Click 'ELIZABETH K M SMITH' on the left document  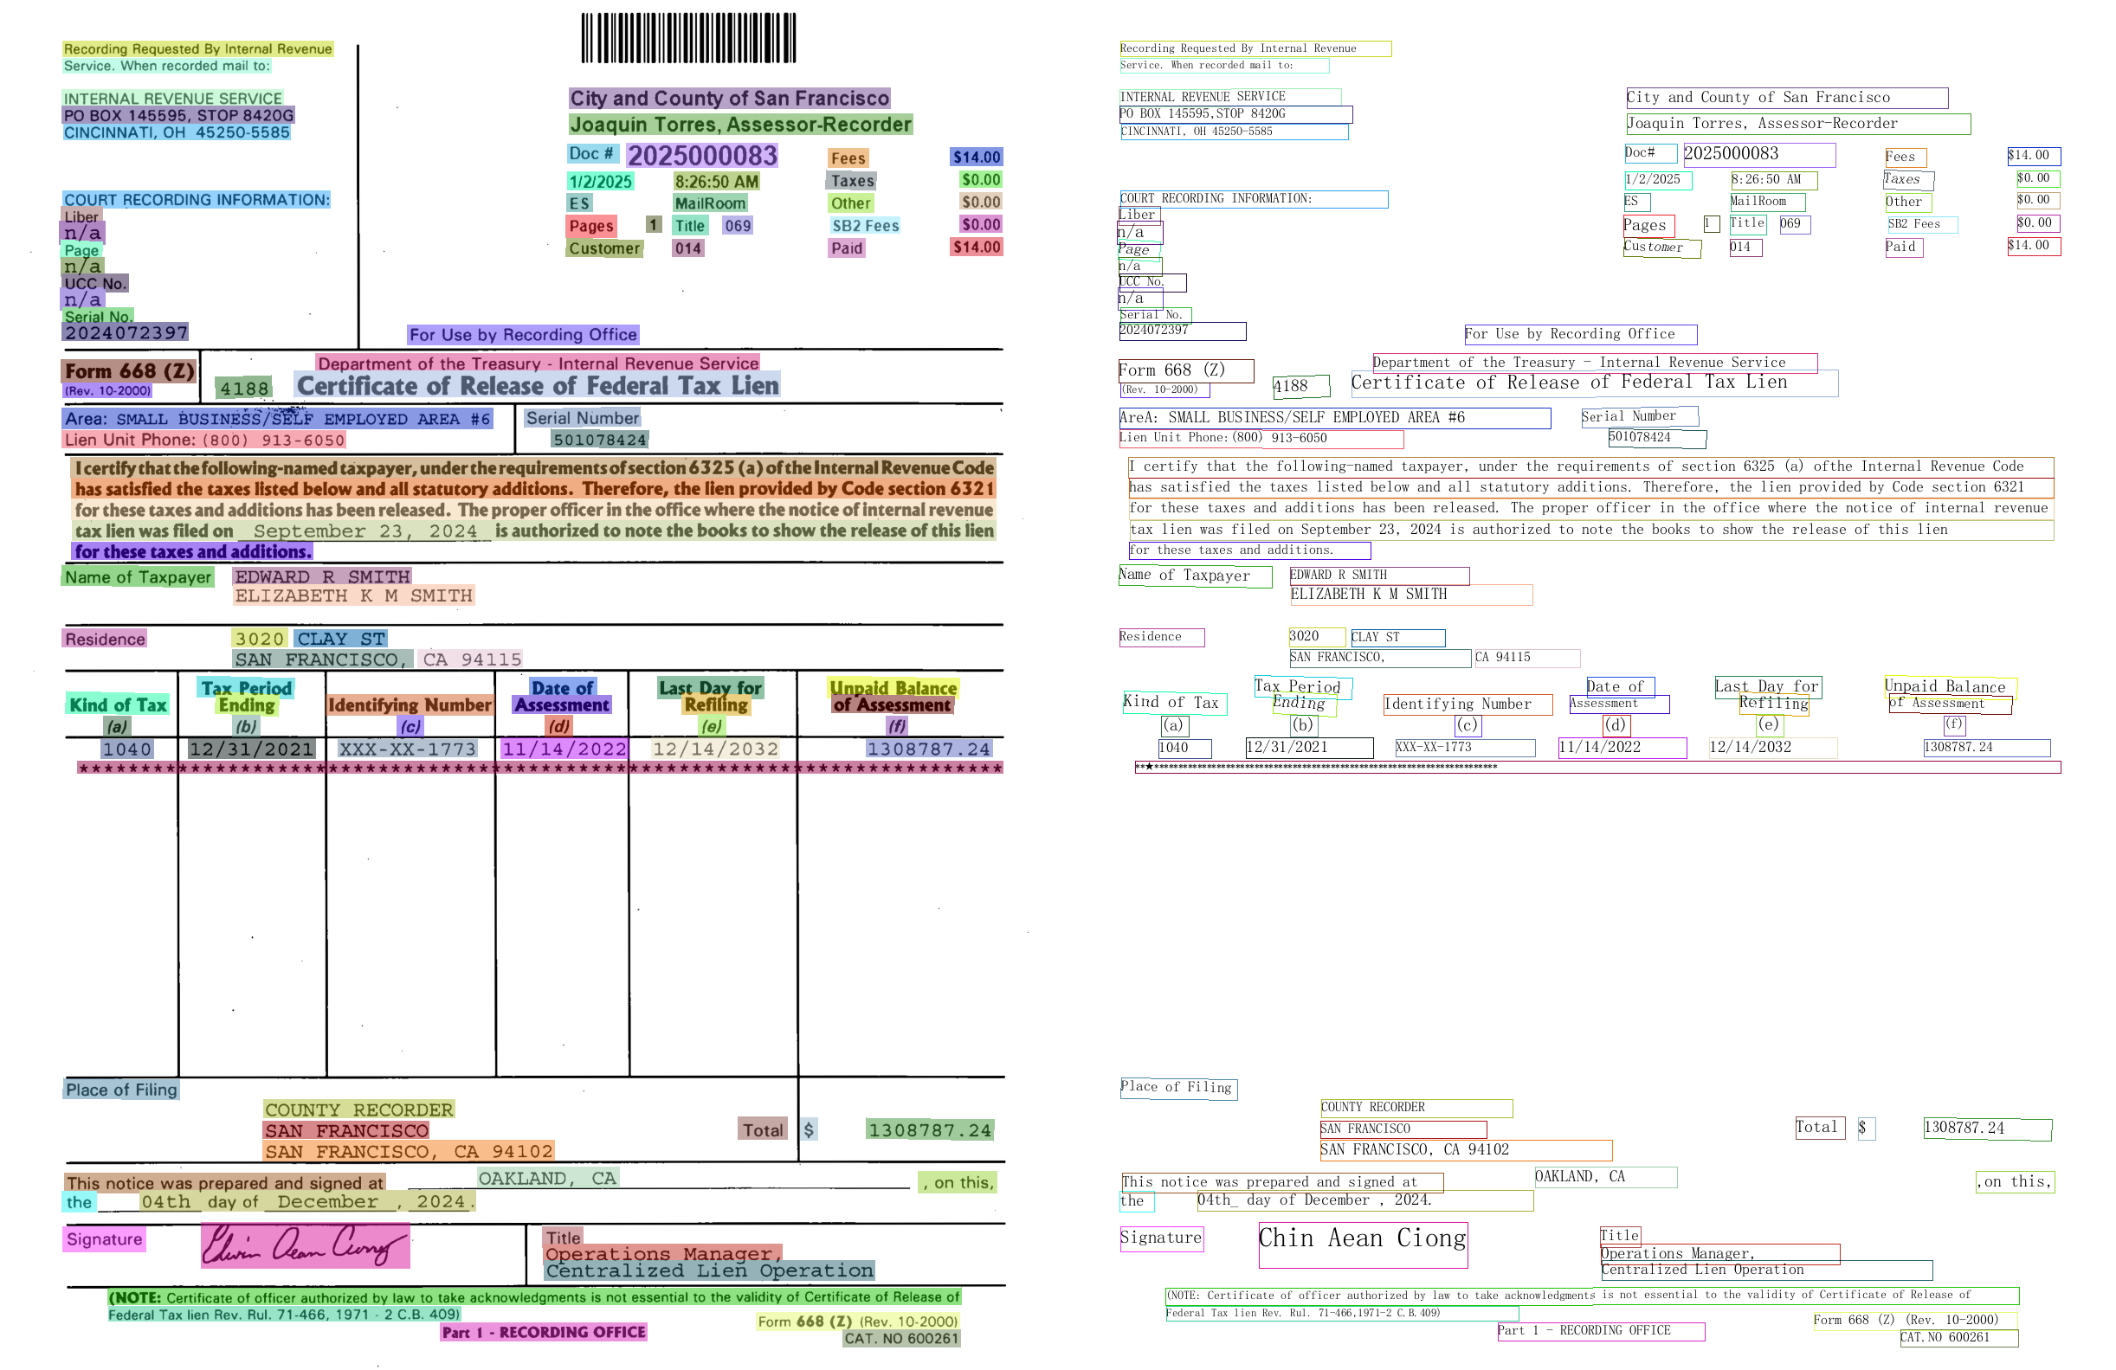pyautogui.click(x=353, y=596)
